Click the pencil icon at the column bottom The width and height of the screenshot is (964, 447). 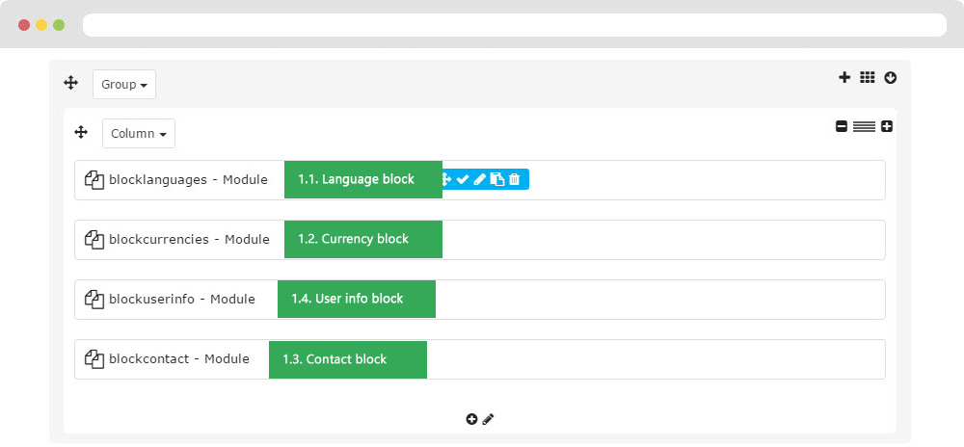pos(488,419)
